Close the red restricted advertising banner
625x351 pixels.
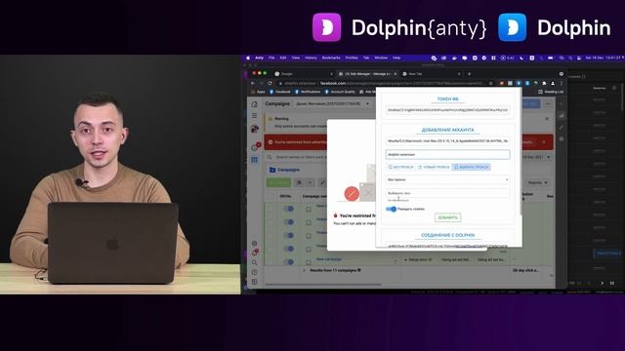pos(544,142)
